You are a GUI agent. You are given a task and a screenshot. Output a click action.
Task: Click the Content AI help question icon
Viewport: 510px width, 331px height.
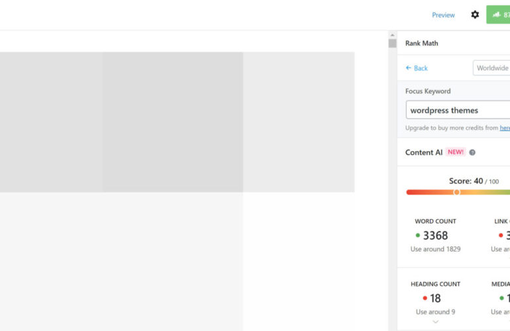[x=472, y=152]
